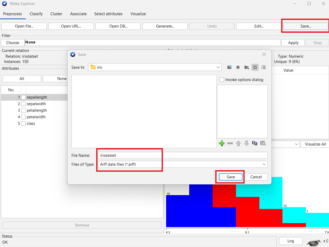Click the Open DB... button
Image resolution: width=329 pixels, height=247 pixels.
tap(118, 26)
